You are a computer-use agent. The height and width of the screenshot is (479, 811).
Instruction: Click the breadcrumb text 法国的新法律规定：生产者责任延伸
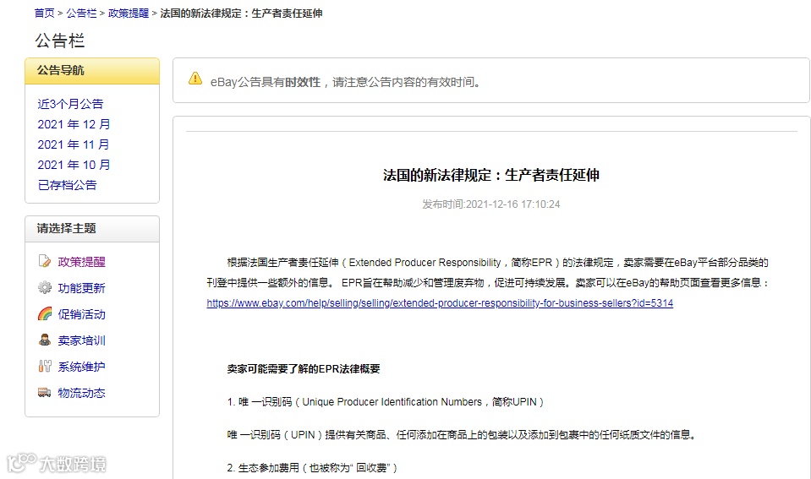point(241,14)
